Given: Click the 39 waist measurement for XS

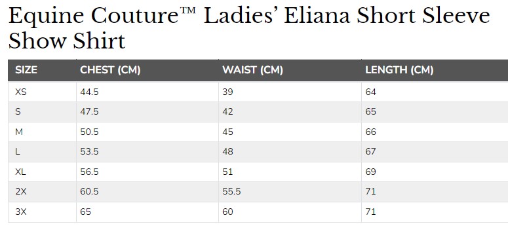Looking at the screenshot, I should pyautogui.click(x=227, y=92).
